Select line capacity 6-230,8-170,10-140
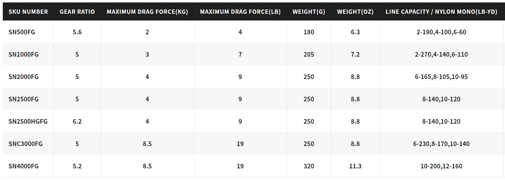Screen dimensions: 505x180 pyautogui.click(x=441, y=144)
